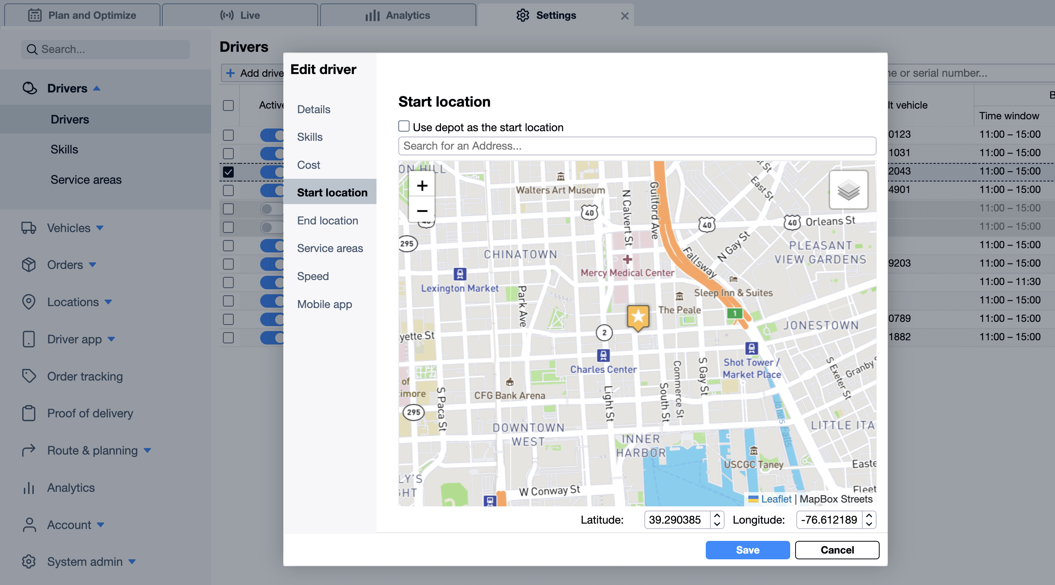Expand the Route & planning section
The image size is (1055, 585).
pyautogui.click(x=92, y=450)
